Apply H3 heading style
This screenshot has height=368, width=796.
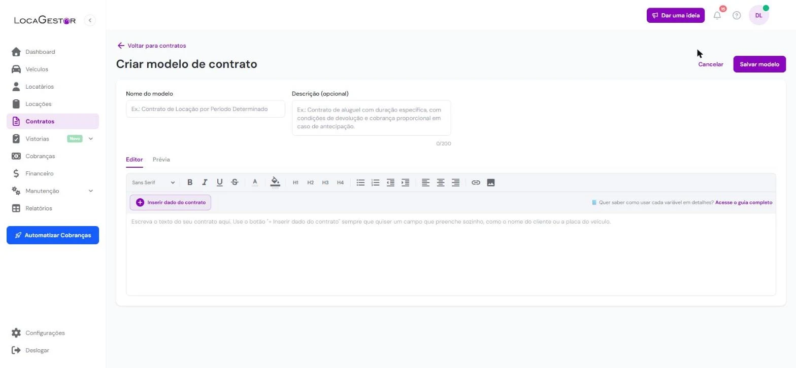tap(325, 182)
